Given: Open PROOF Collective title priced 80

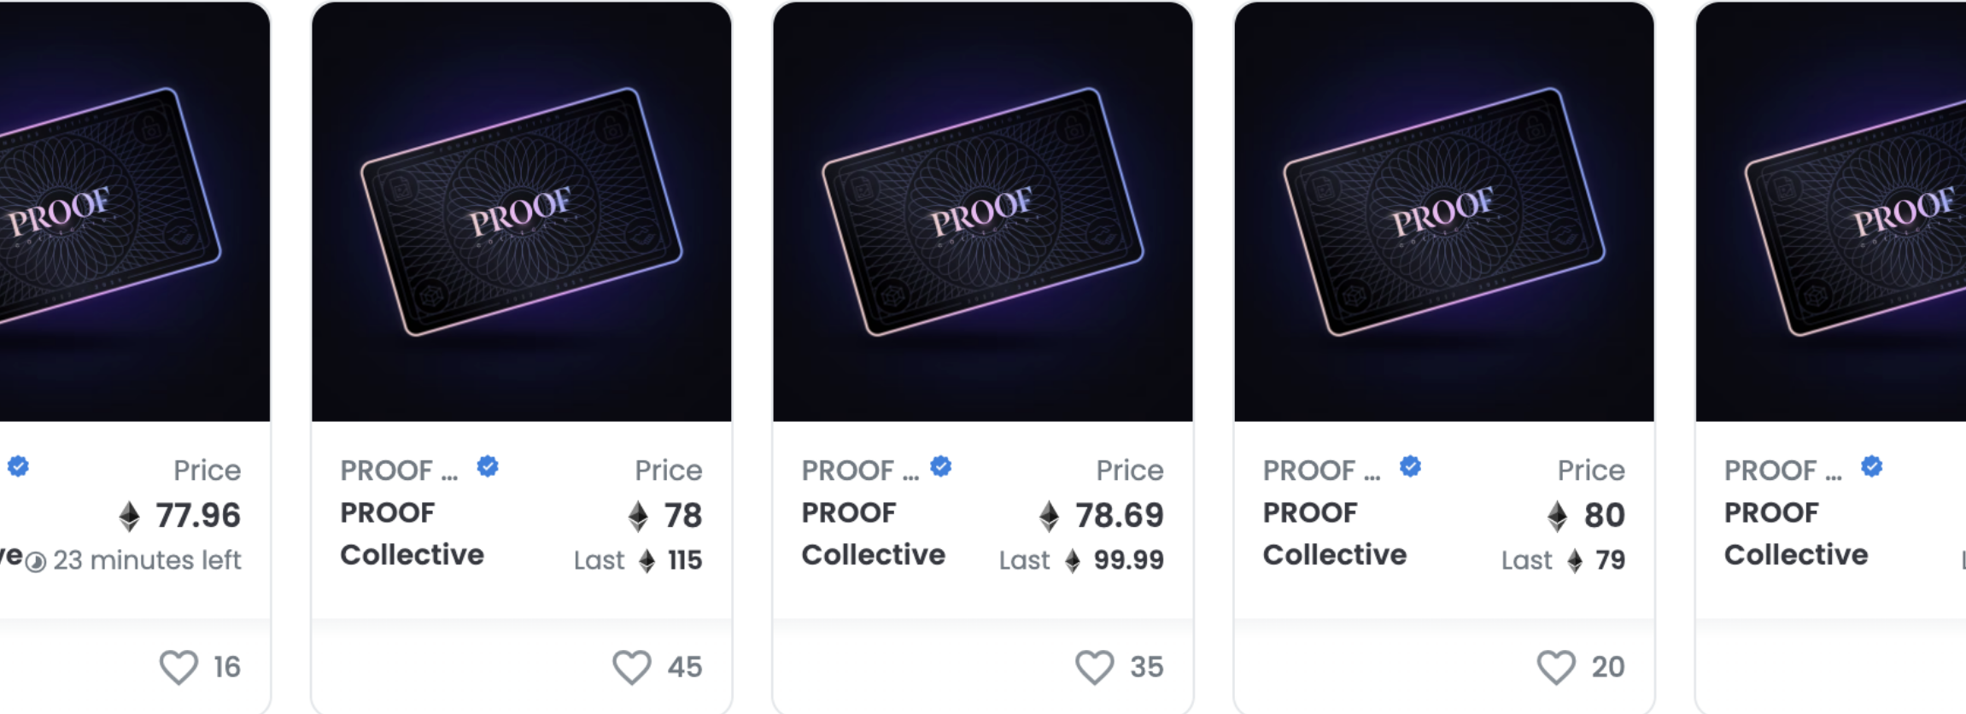Looking at the screenshot, I should coord(1334,534).
